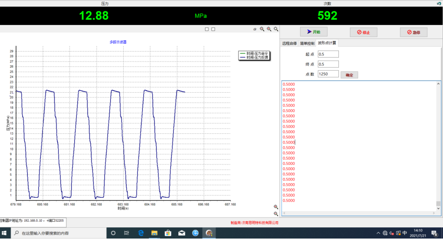This screenshot has height=242, width=443.
Task: Click zoom-out icon at chart bottom right
Action: click(276, 214)
